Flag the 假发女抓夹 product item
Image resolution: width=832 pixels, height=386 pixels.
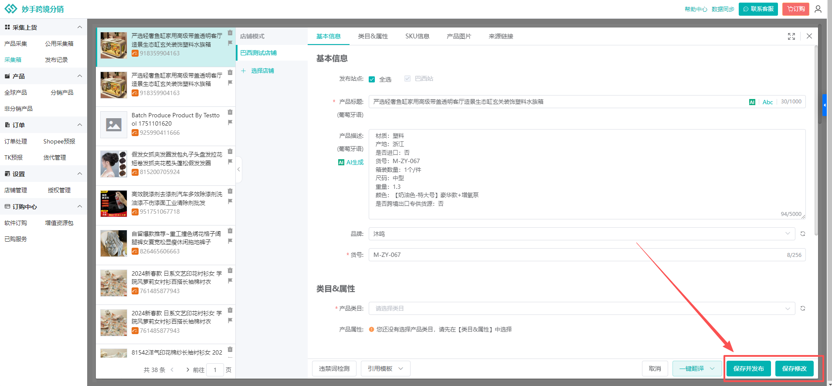[x=230, y=162]
